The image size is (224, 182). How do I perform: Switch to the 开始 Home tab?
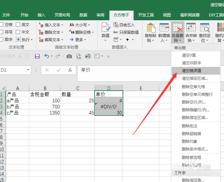[24, 15]
